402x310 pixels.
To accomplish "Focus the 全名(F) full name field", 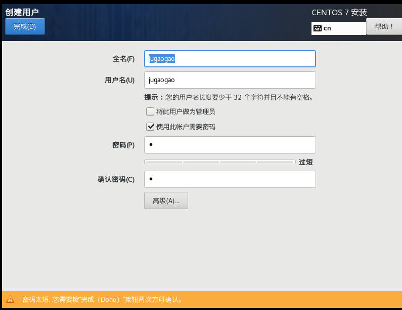I will tap(230, 59).
